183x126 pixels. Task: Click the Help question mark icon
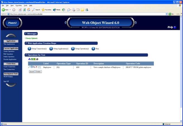point(175,27)
